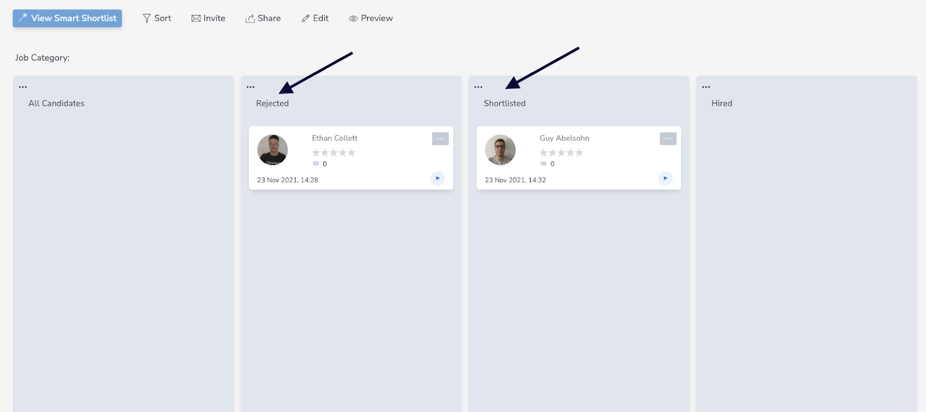Open All Candidates column options menu
Image resolution: width=926 pixels, height=412 pixels.
coord(23,87)
